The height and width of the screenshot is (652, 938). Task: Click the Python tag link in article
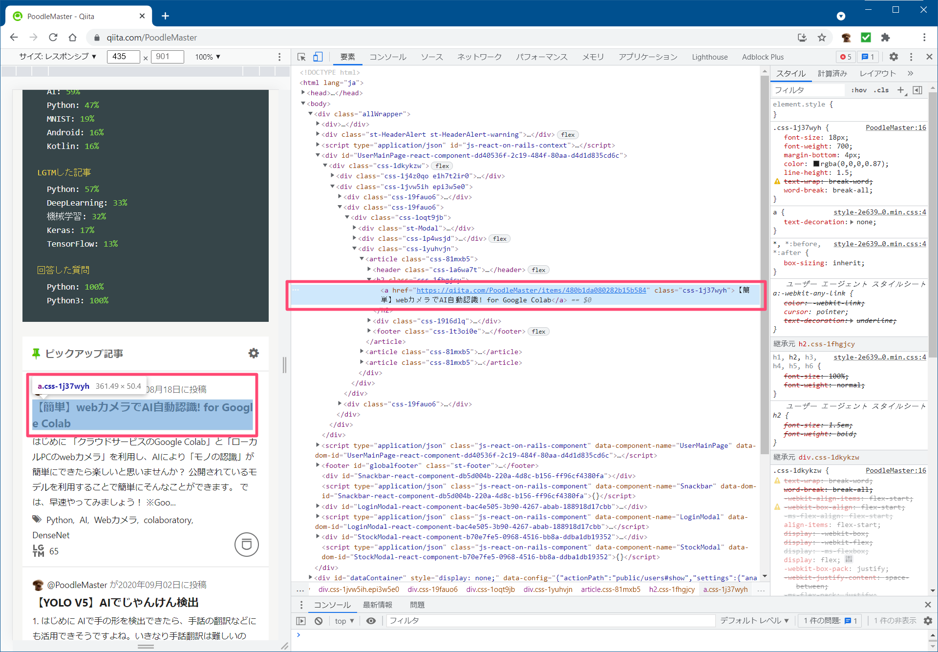[x=60, y=520]
